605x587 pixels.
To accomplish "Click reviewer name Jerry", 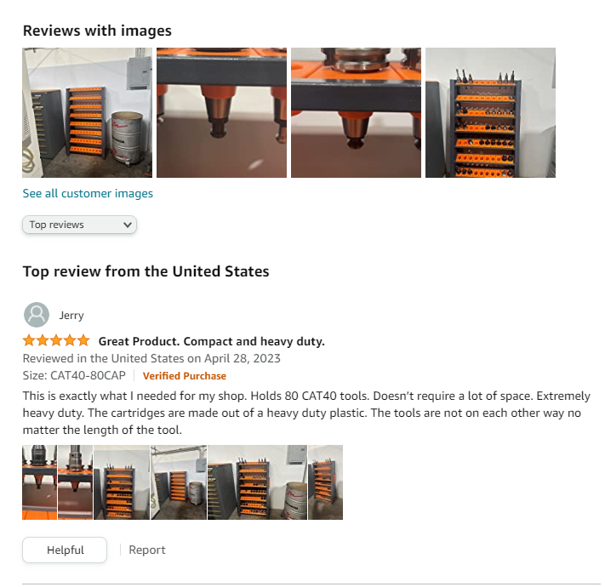I will [x=71, y=316].
